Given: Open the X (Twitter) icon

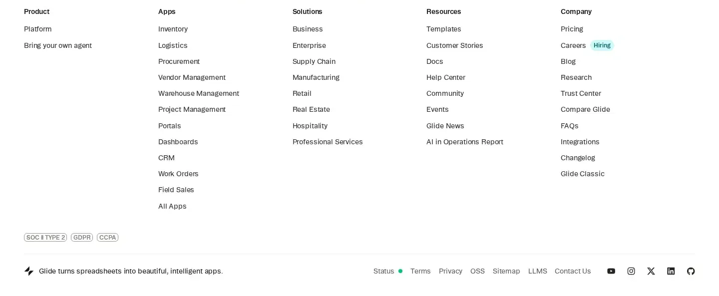Looking at the screenshot, I should click(651, 271).
